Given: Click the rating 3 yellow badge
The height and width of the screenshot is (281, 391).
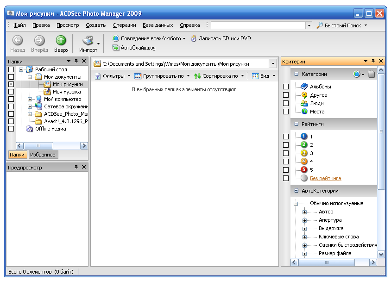Looking at the screenshot, I should pyautogui.click(x=304, y=153).
